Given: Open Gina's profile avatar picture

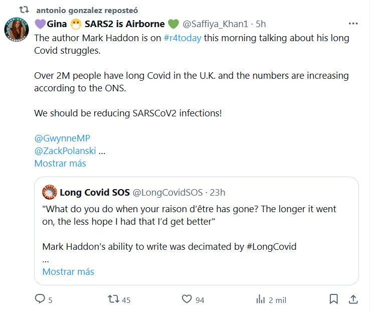Looking at the screenshot, I should [17, 31].
